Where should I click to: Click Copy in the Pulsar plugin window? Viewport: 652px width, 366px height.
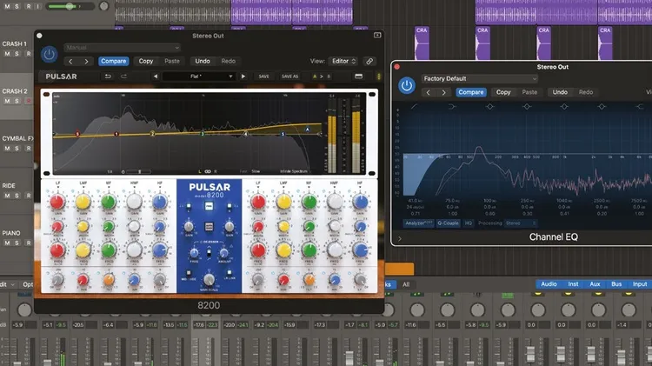(146, 61)
